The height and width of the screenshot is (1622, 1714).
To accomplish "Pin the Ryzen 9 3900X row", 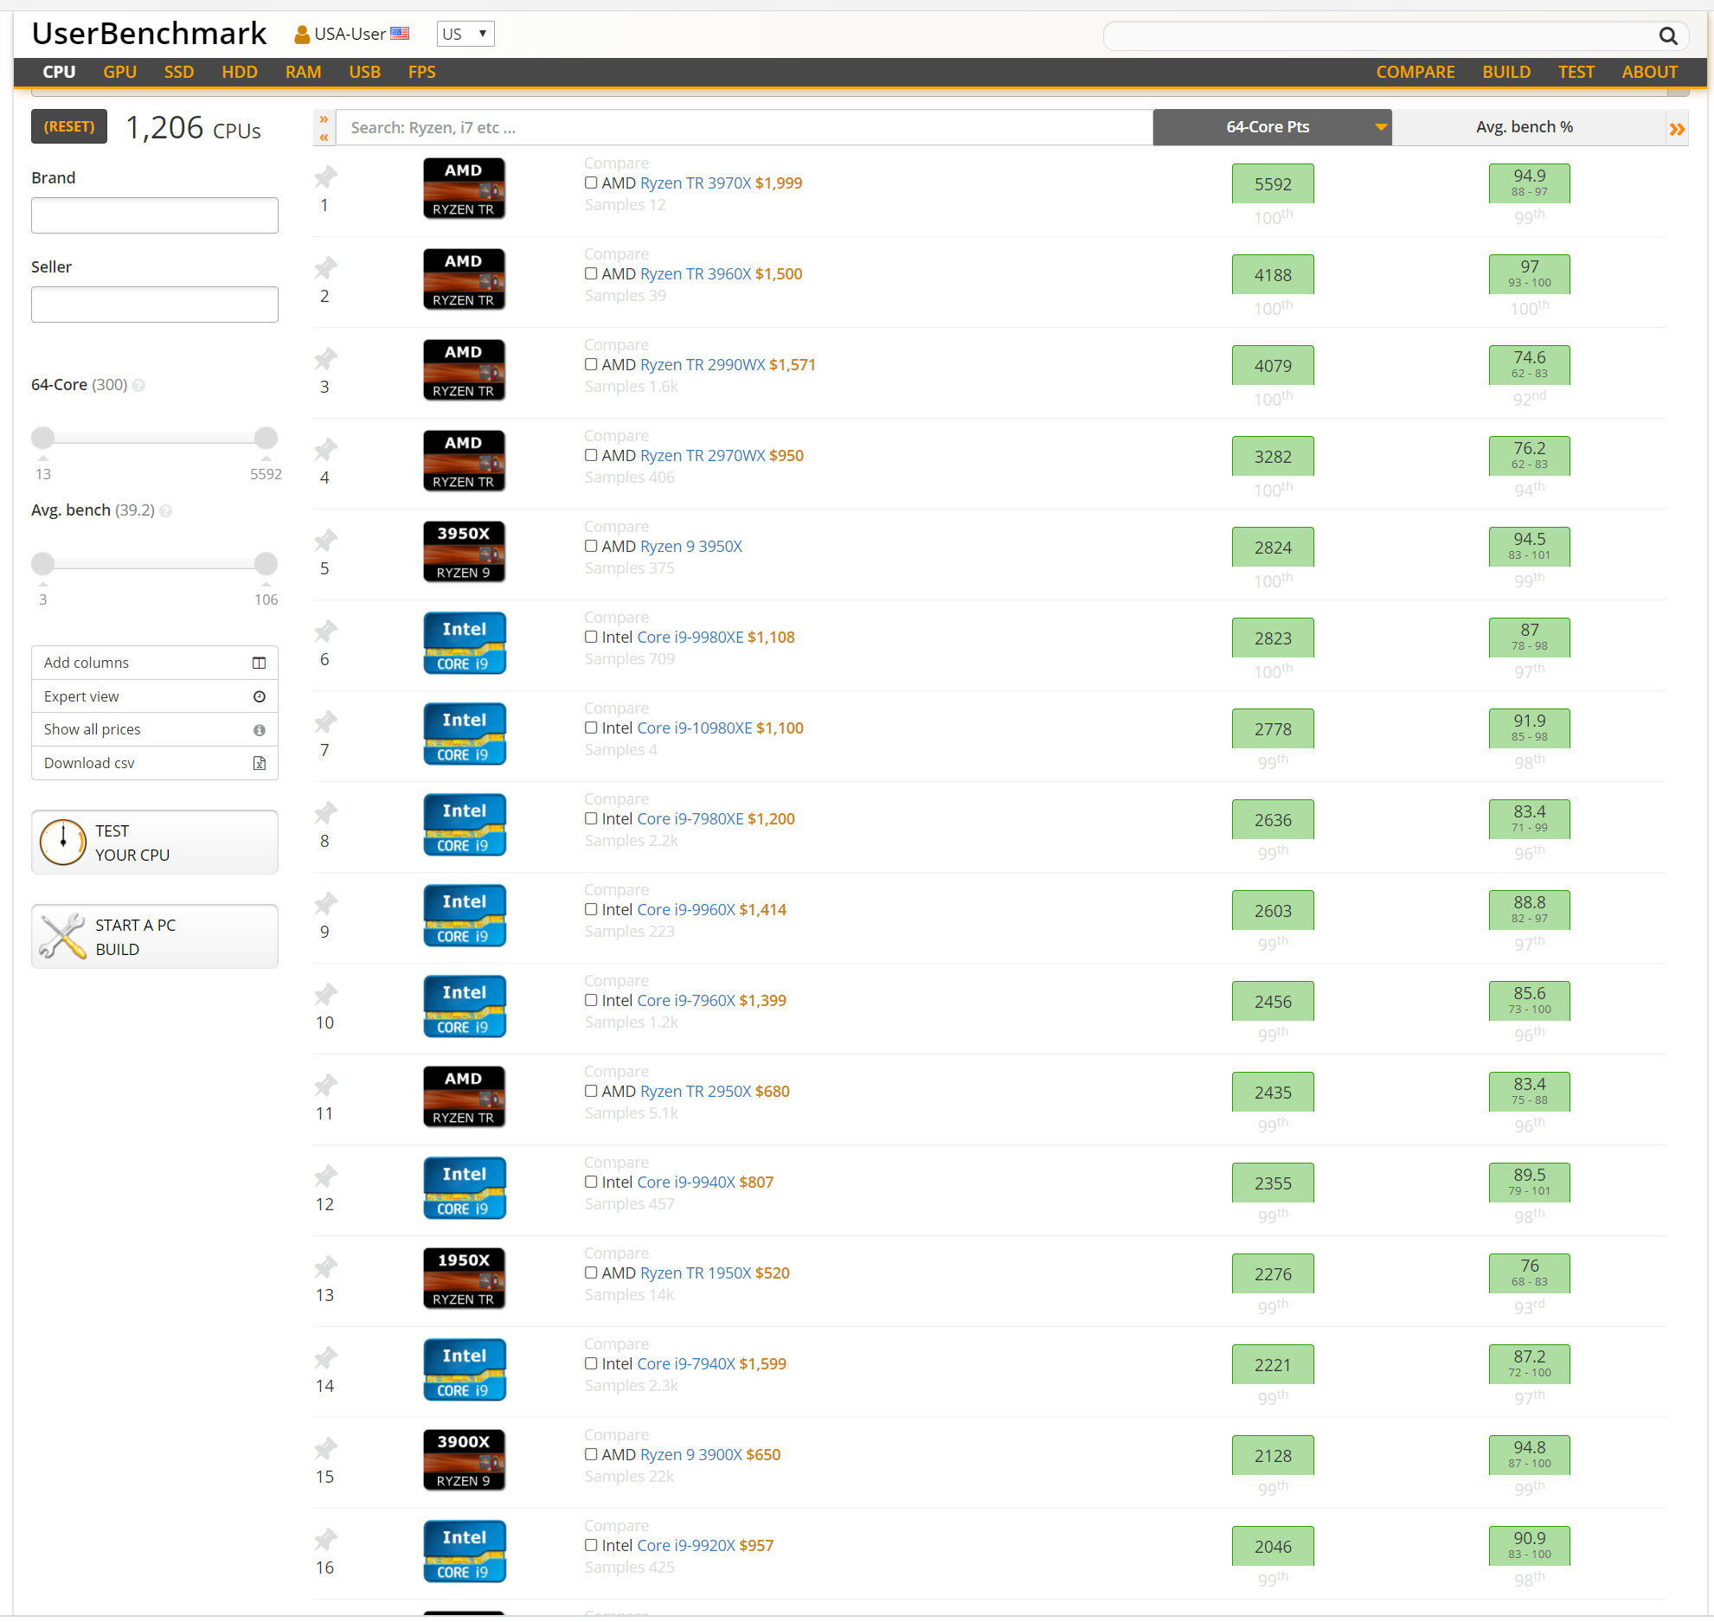I will click(325, 1449).
